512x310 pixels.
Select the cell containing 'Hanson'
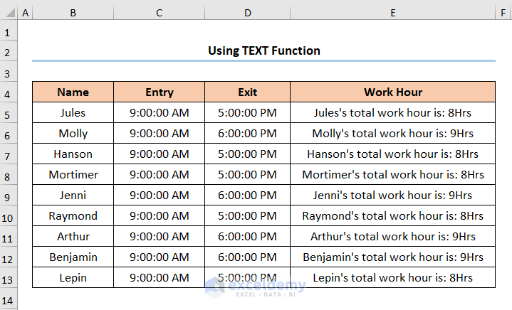click(73, 154)
